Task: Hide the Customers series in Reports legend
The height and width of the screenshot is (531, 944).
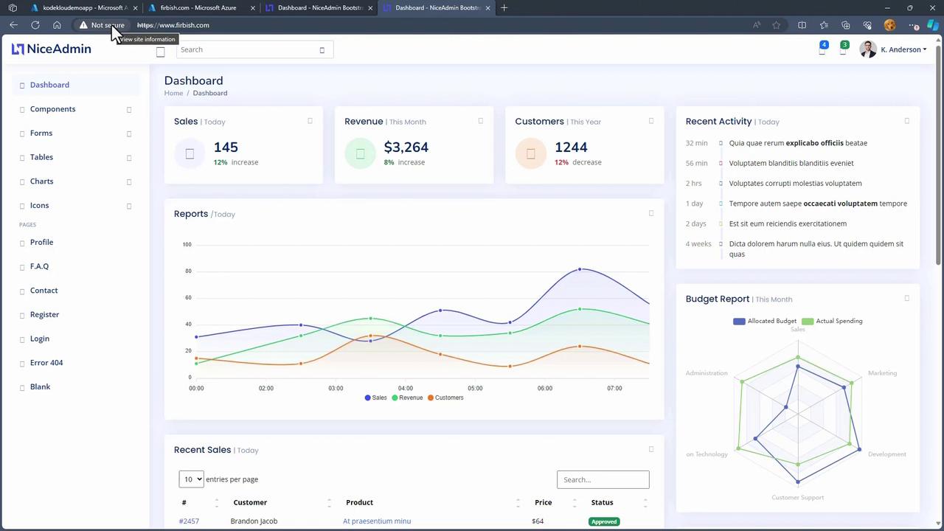Action: [x=445, y=398]
